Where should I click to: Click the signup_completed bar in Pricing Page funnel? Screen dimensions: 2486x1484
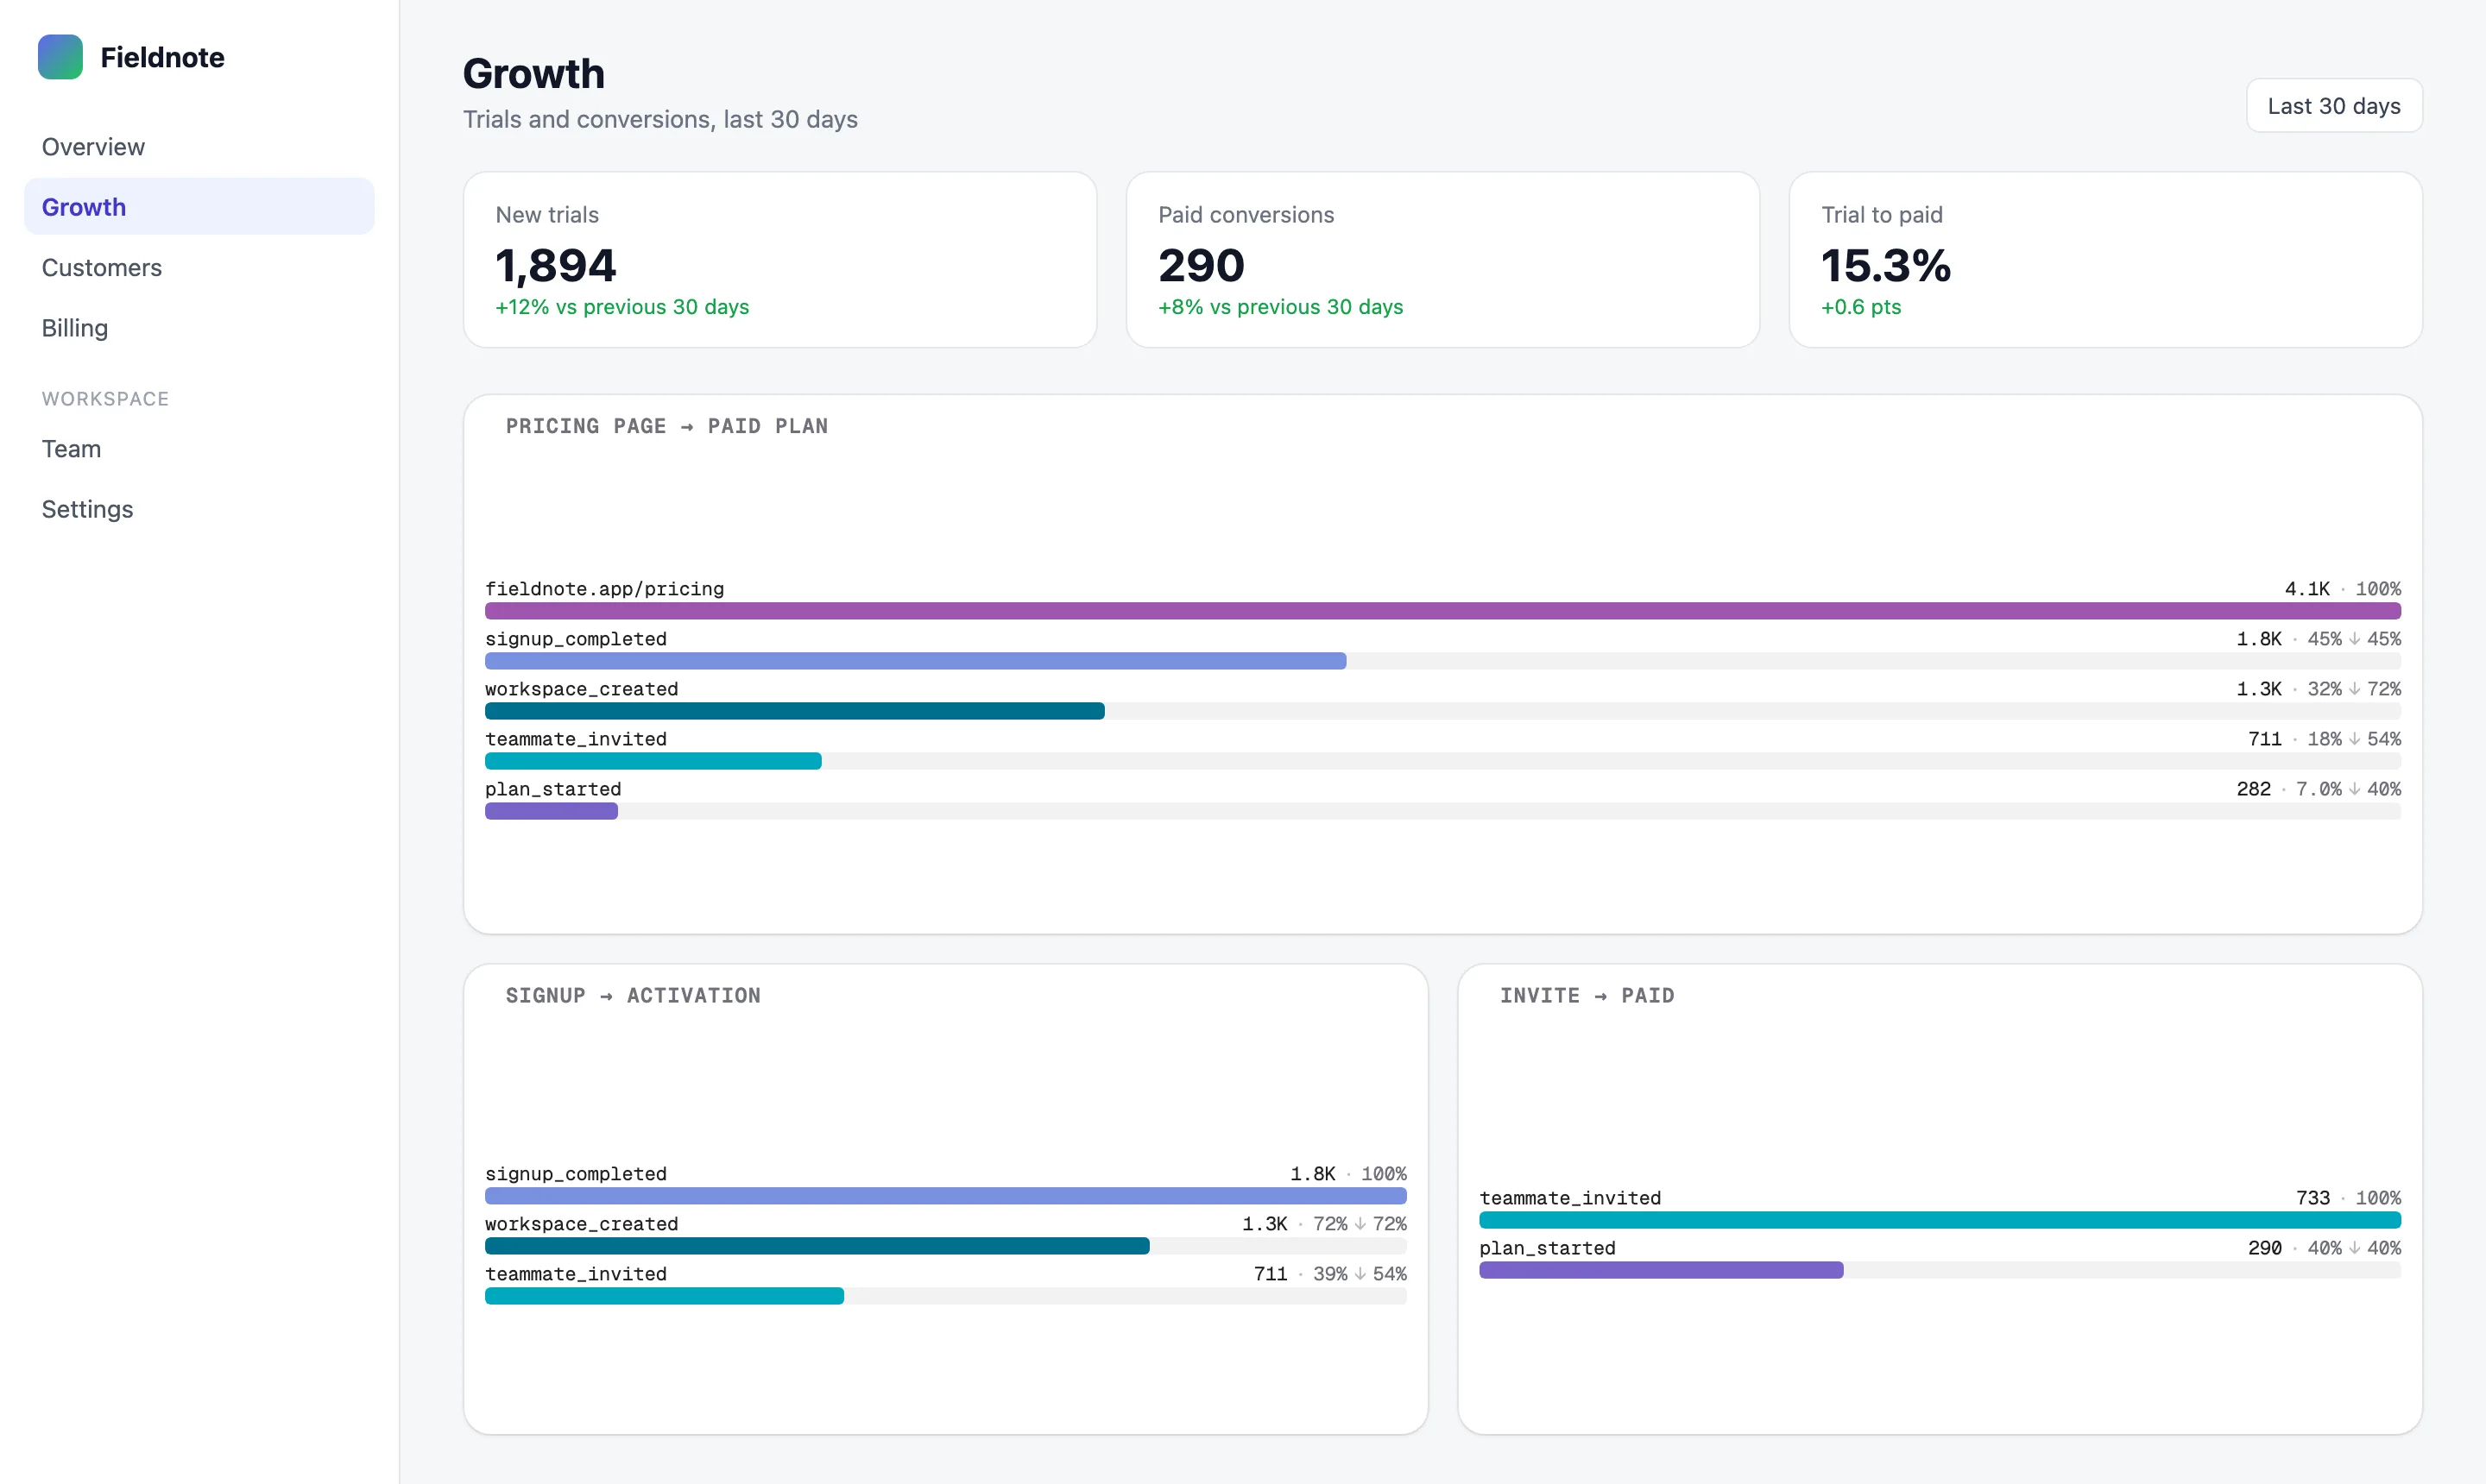(915, 661)
